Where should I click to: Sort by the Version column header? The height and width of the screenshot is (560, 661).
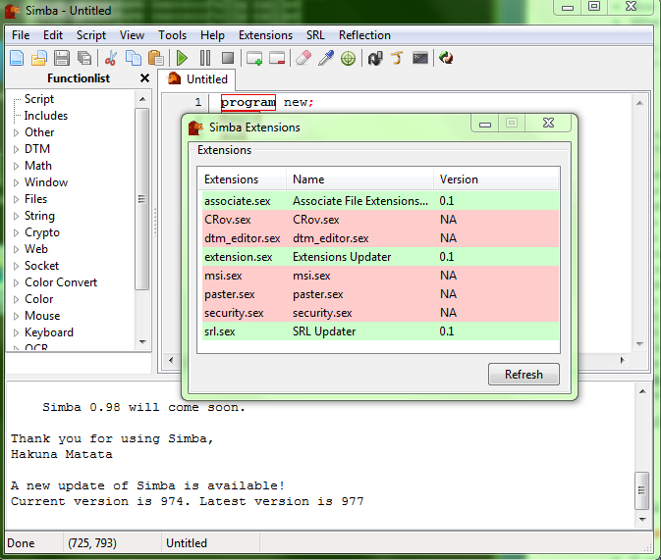pyautogui.click(x=496, y=179)
